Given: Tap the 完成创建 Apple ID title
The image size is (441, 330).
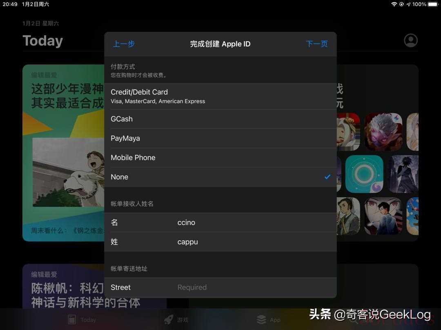Looking at the screenshot, I should 220,44.
